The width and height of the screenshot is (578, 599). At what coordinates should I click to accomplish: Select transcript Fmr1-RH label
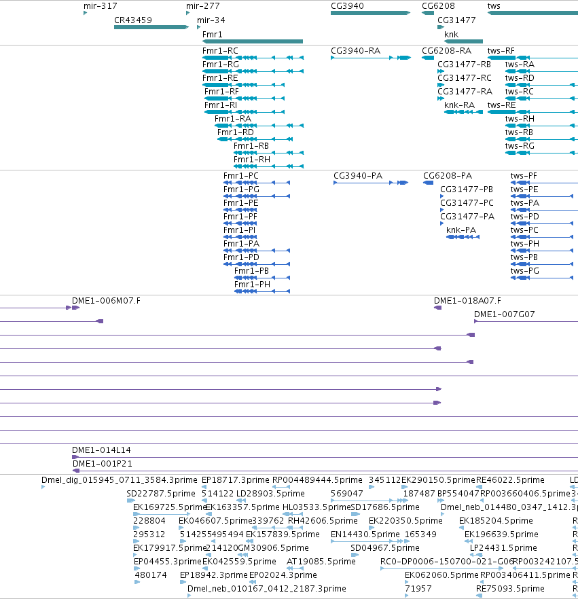click(x=252, y=160)
